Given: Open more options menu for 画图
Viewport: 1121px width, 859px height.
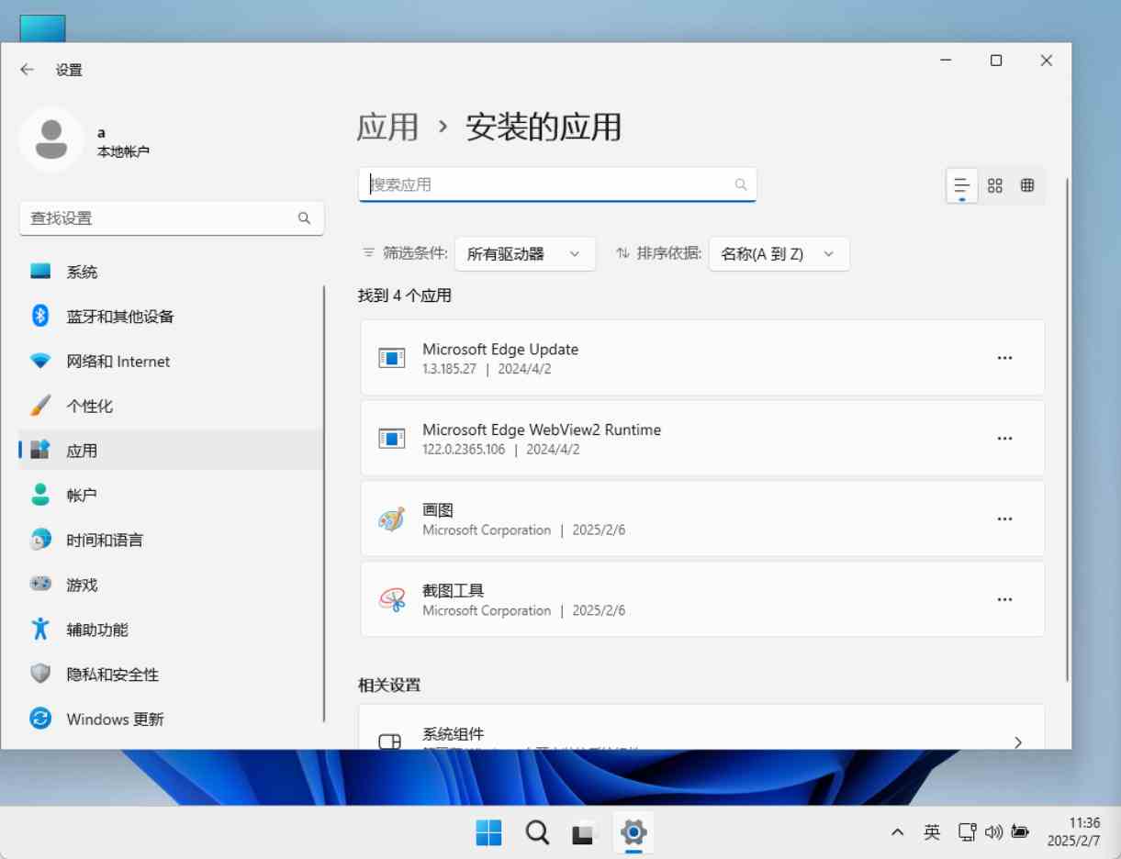Looking at the screenshot, I should (1004, 519).
